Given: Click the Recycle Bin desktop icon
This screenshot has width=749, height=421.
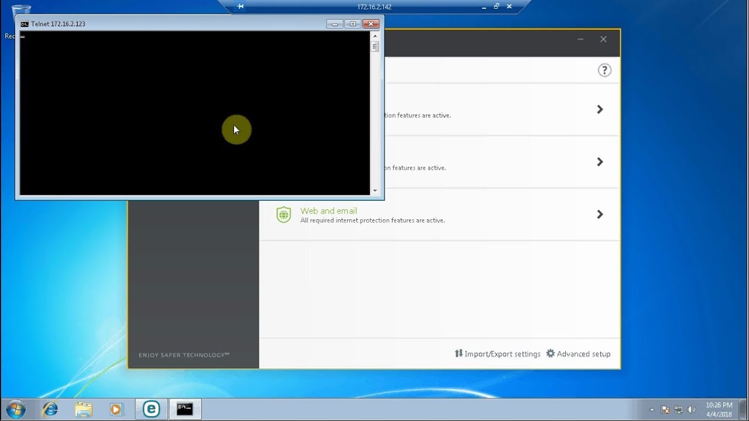Looking at the screenshot, I should pyautogui.click(x=21, y=21).
